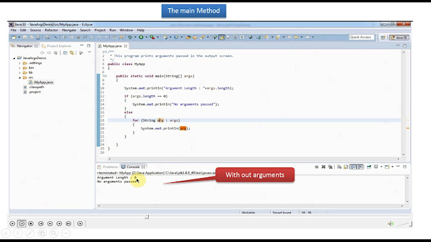The image size is (431, 242).
Task: Select the Console tab
Action: [x=133, y=167]
